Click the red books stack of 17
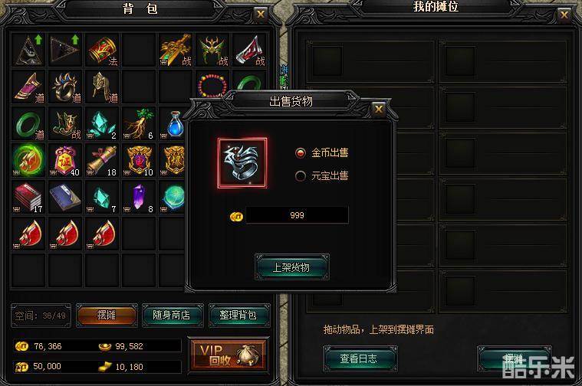This screenshot has height=386, width=582. [x=28, y=198]
